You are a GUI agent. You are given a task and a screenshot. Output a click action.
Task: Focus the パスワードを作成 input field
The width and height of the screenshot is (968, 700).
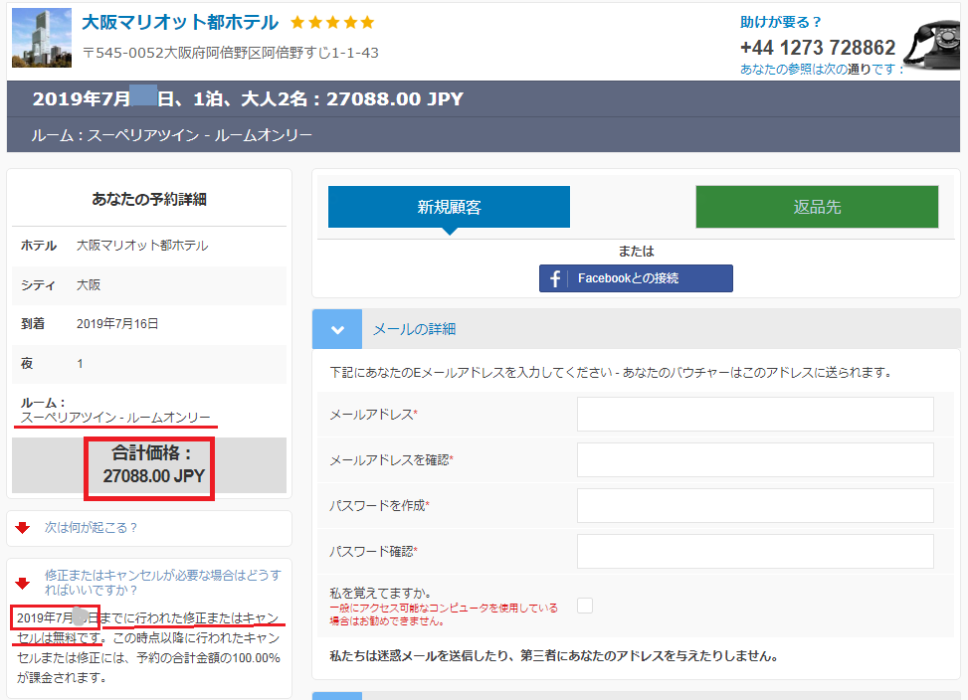[x=755, y=506]
